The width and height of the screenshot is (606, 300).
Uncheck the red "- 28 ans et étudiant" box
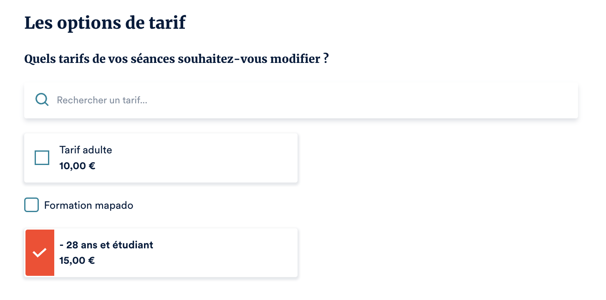40,252
